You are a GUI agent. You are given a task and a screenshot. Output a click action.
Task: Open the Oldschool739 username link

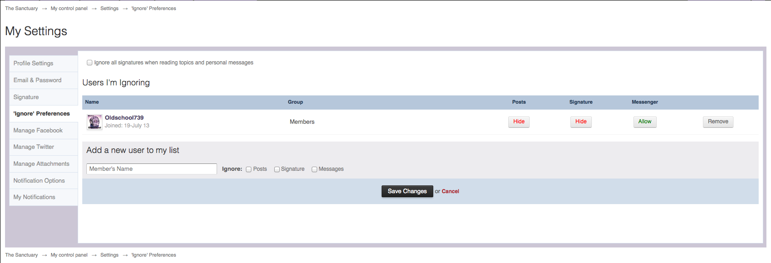pos(124,118)
